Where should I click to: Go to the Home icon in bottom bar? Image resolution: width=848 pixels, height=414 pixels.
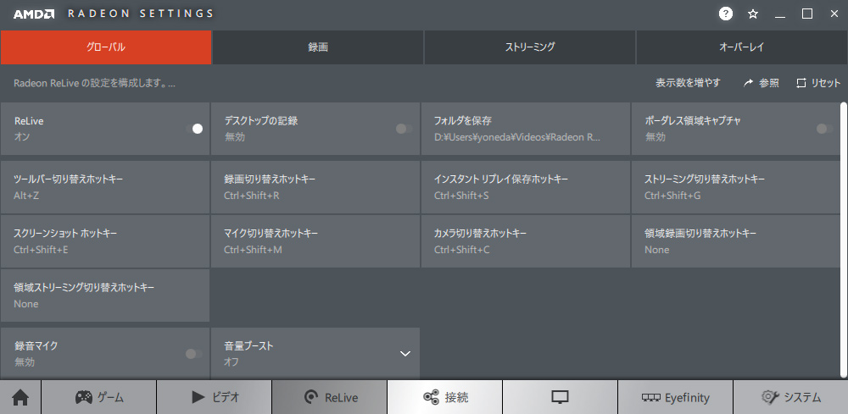pyautogui.click(x=20, y=398)
